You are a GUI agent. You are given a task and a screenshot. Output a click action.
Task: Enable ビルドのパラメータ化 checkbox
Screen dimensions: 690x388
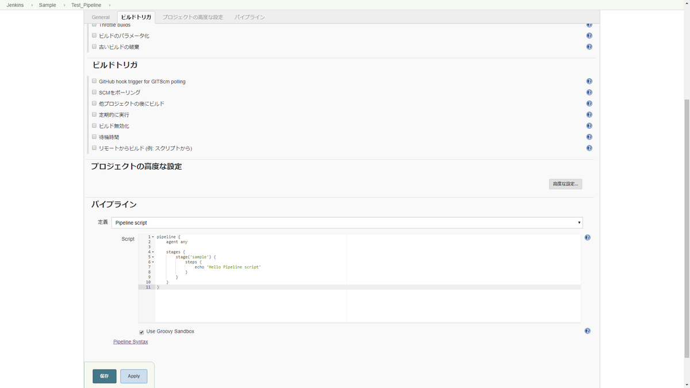[x=94, y=36]
